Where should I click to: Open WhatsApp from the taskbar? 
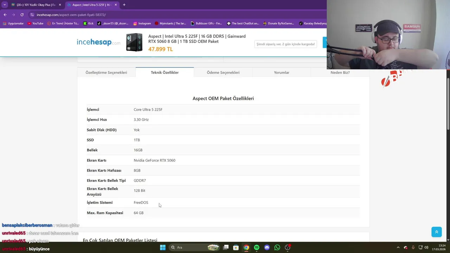(x=277, y=247)
